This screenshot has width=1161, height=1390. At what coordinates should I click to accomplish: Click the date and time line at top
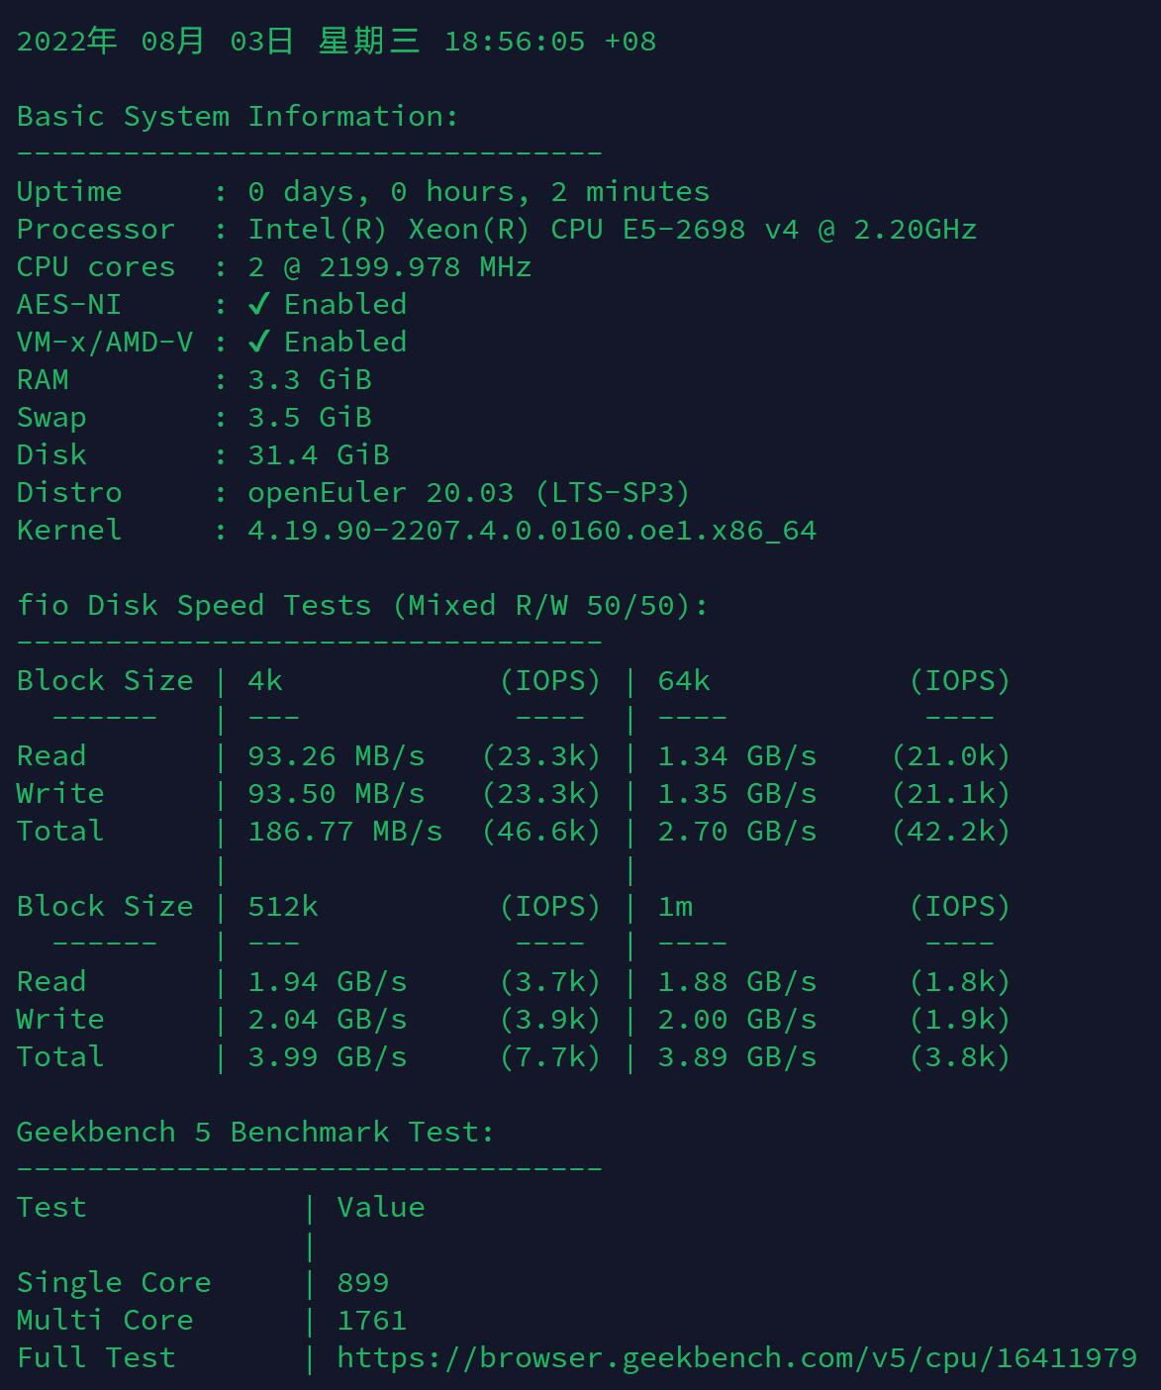336,42
